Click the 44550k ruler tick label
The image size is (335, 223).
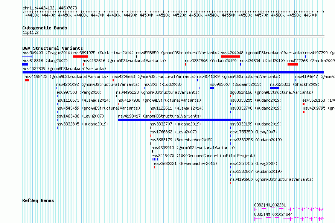point(228,15)
